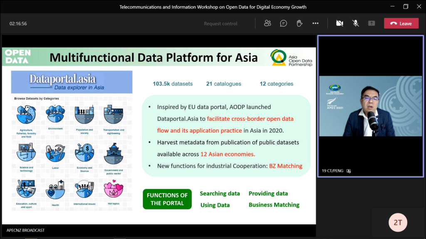Click the '12 categories' statistic
Image resolution: width=426 pixels, height=239 pixels.
point(276,84)
